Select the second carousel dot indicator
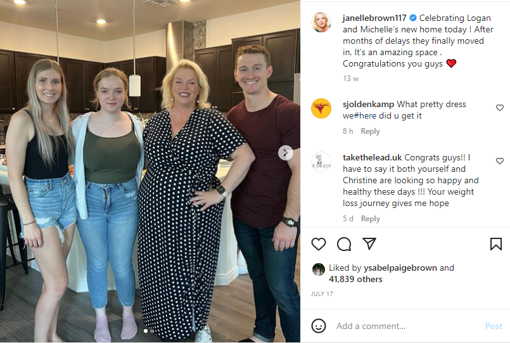The height and width of the screenshot is (343, 510). [x=151, y=332]
